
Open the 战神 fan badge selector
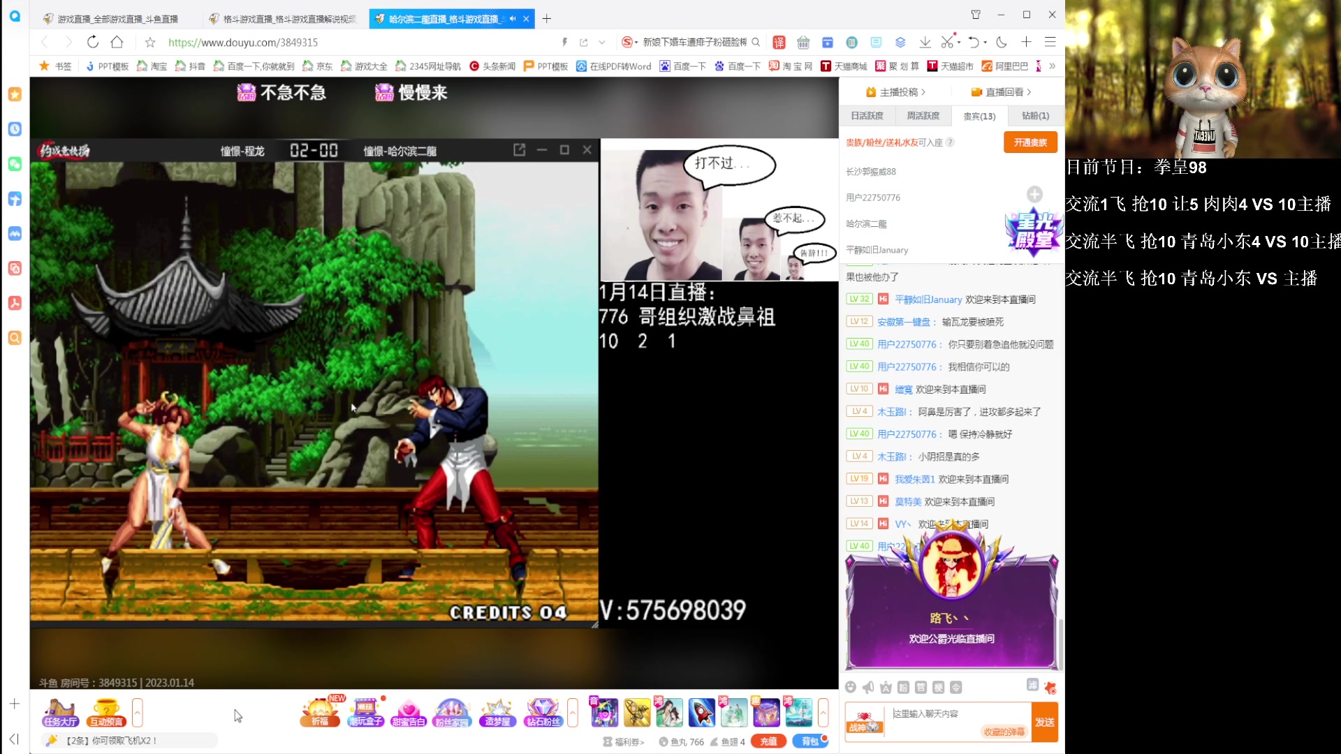865,723
